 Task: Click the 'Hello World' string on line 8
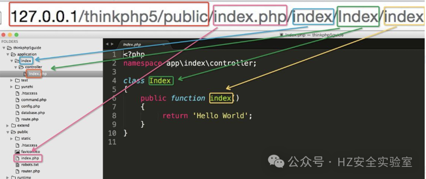[220, 116]
